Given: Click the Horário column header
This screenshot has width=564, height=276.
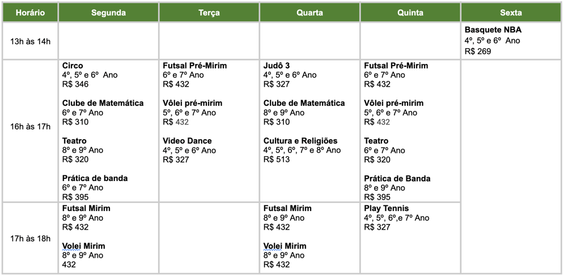Looking at the screenshot, I should tap(30, 12).
